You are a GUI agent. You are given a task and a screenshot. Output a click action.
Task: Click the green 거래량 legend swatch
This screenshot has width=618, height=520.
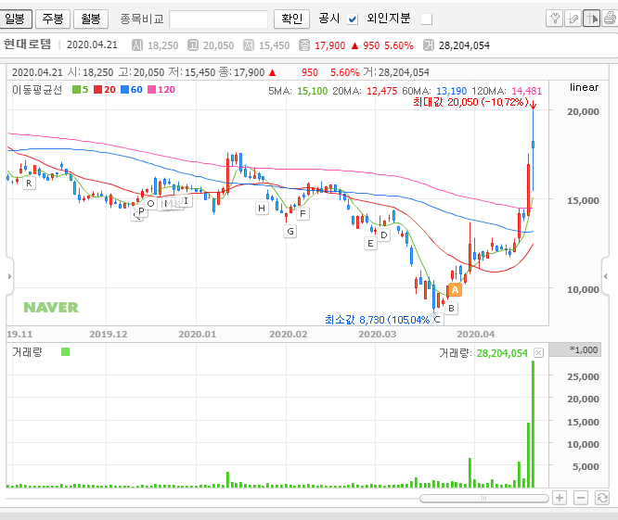click(66, 351)
